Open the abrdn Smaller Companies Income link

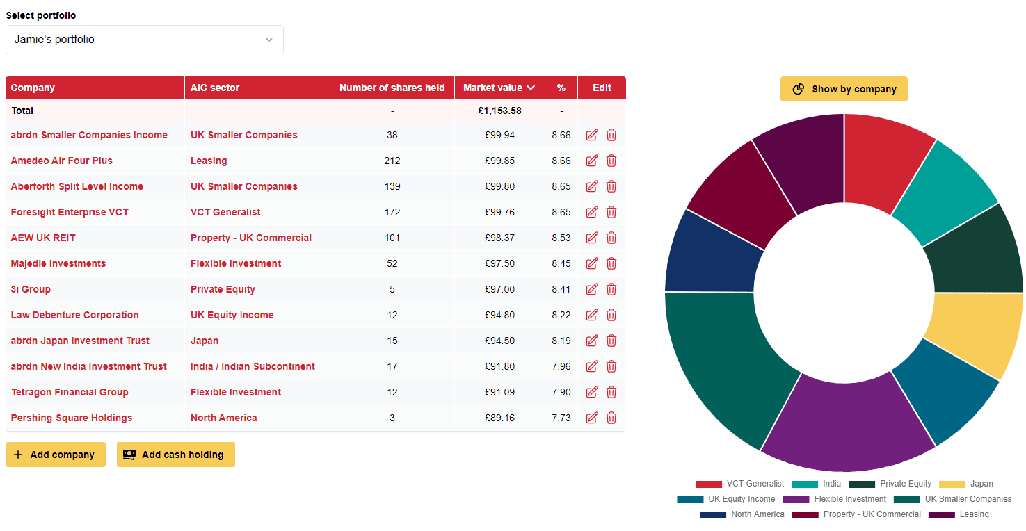tap(89, 135)
